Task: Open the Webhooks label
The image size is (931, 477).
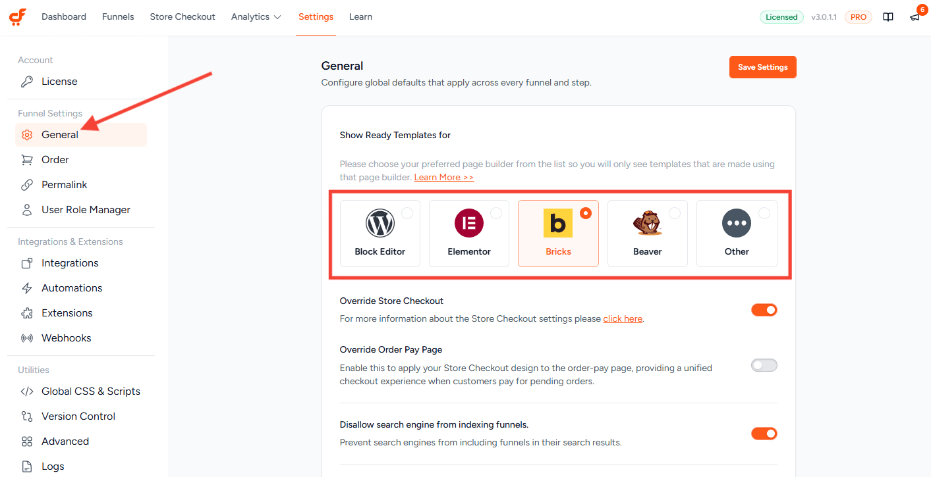Action: click(67, 338)
